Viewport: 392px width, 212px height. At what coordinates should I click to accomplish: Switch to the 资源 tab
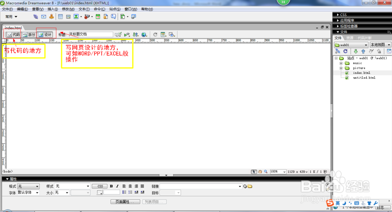tap(350, 38)
